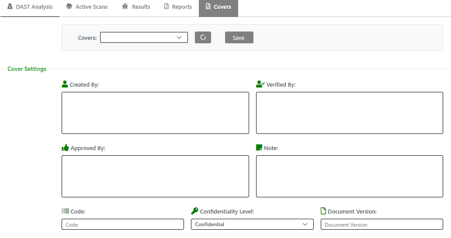Click the key icon beside Confidentiality Level
Screen dimensions: 451x238
tap(195, 211)
